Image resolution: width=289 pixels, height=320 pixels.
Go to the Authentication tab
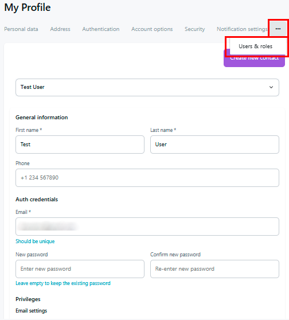click(x=101, y=29)
